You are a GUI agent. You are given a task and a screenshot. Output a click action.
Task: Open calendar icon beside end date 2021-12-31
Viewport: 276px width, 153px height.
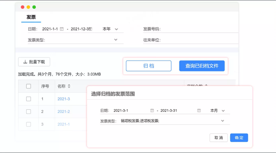coord(91,29)
